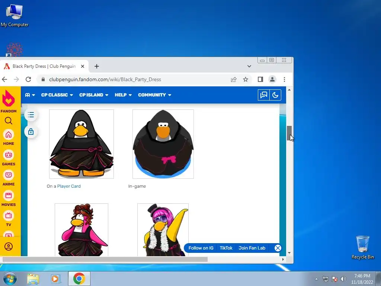The image size is (381, 286).
Task: Open the Fandom search magnifier icon
Action: [x=9, y=121]
